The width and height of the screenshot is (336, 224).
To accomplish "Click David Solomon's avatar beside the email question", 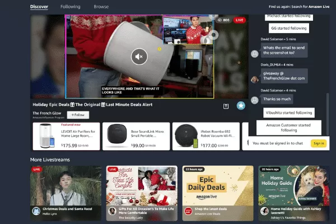I will (255, 54).
